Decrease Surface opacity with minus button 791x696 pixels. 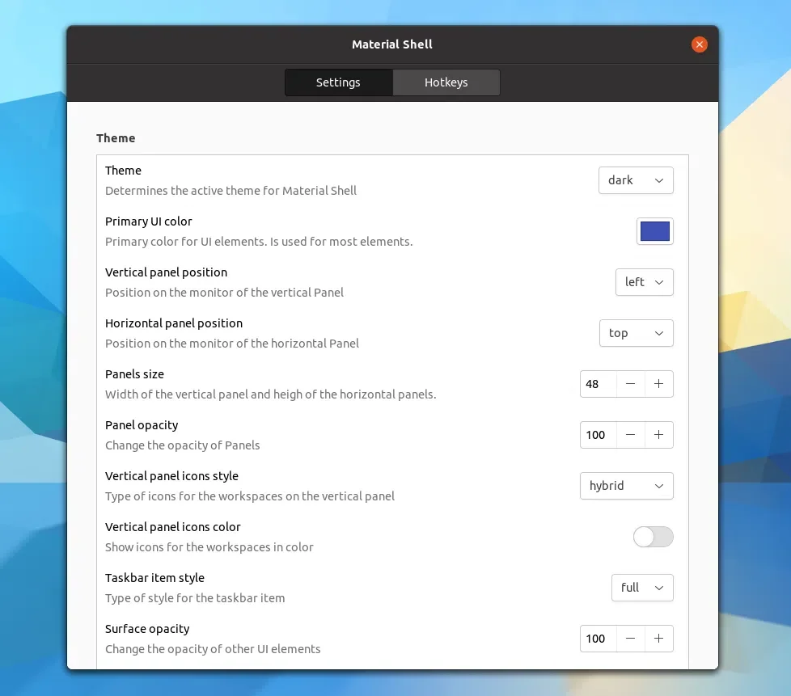click(x=630, y=639)
